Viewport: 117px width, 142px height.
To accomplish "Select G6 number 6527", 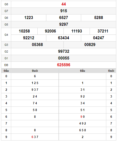I will (63, 18).
